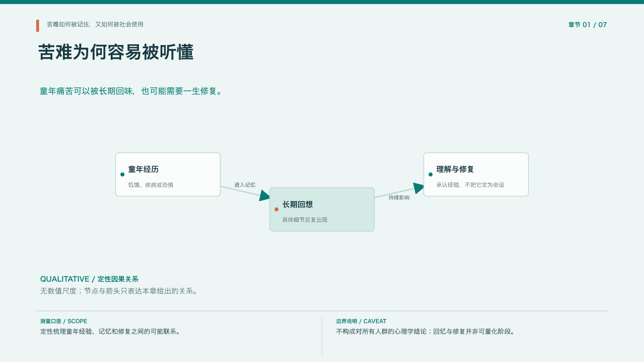Click the chapter indicator 章节 01 / 07
The width and height of the screenshot is (644, 362).
click(x=588, y=25)
